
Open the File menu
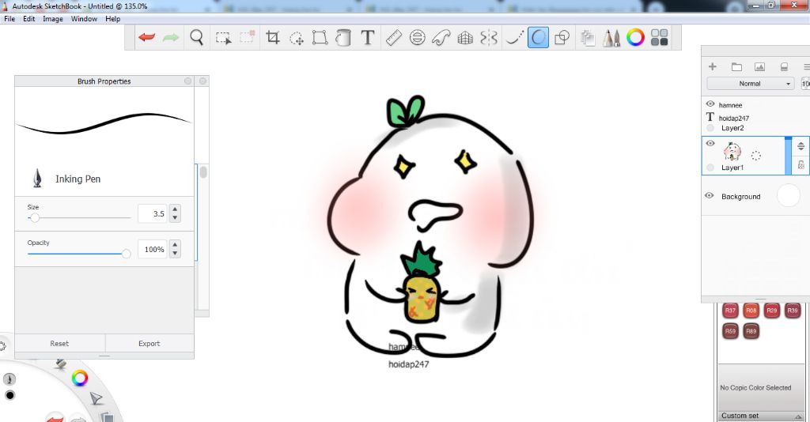click(9, 19)
